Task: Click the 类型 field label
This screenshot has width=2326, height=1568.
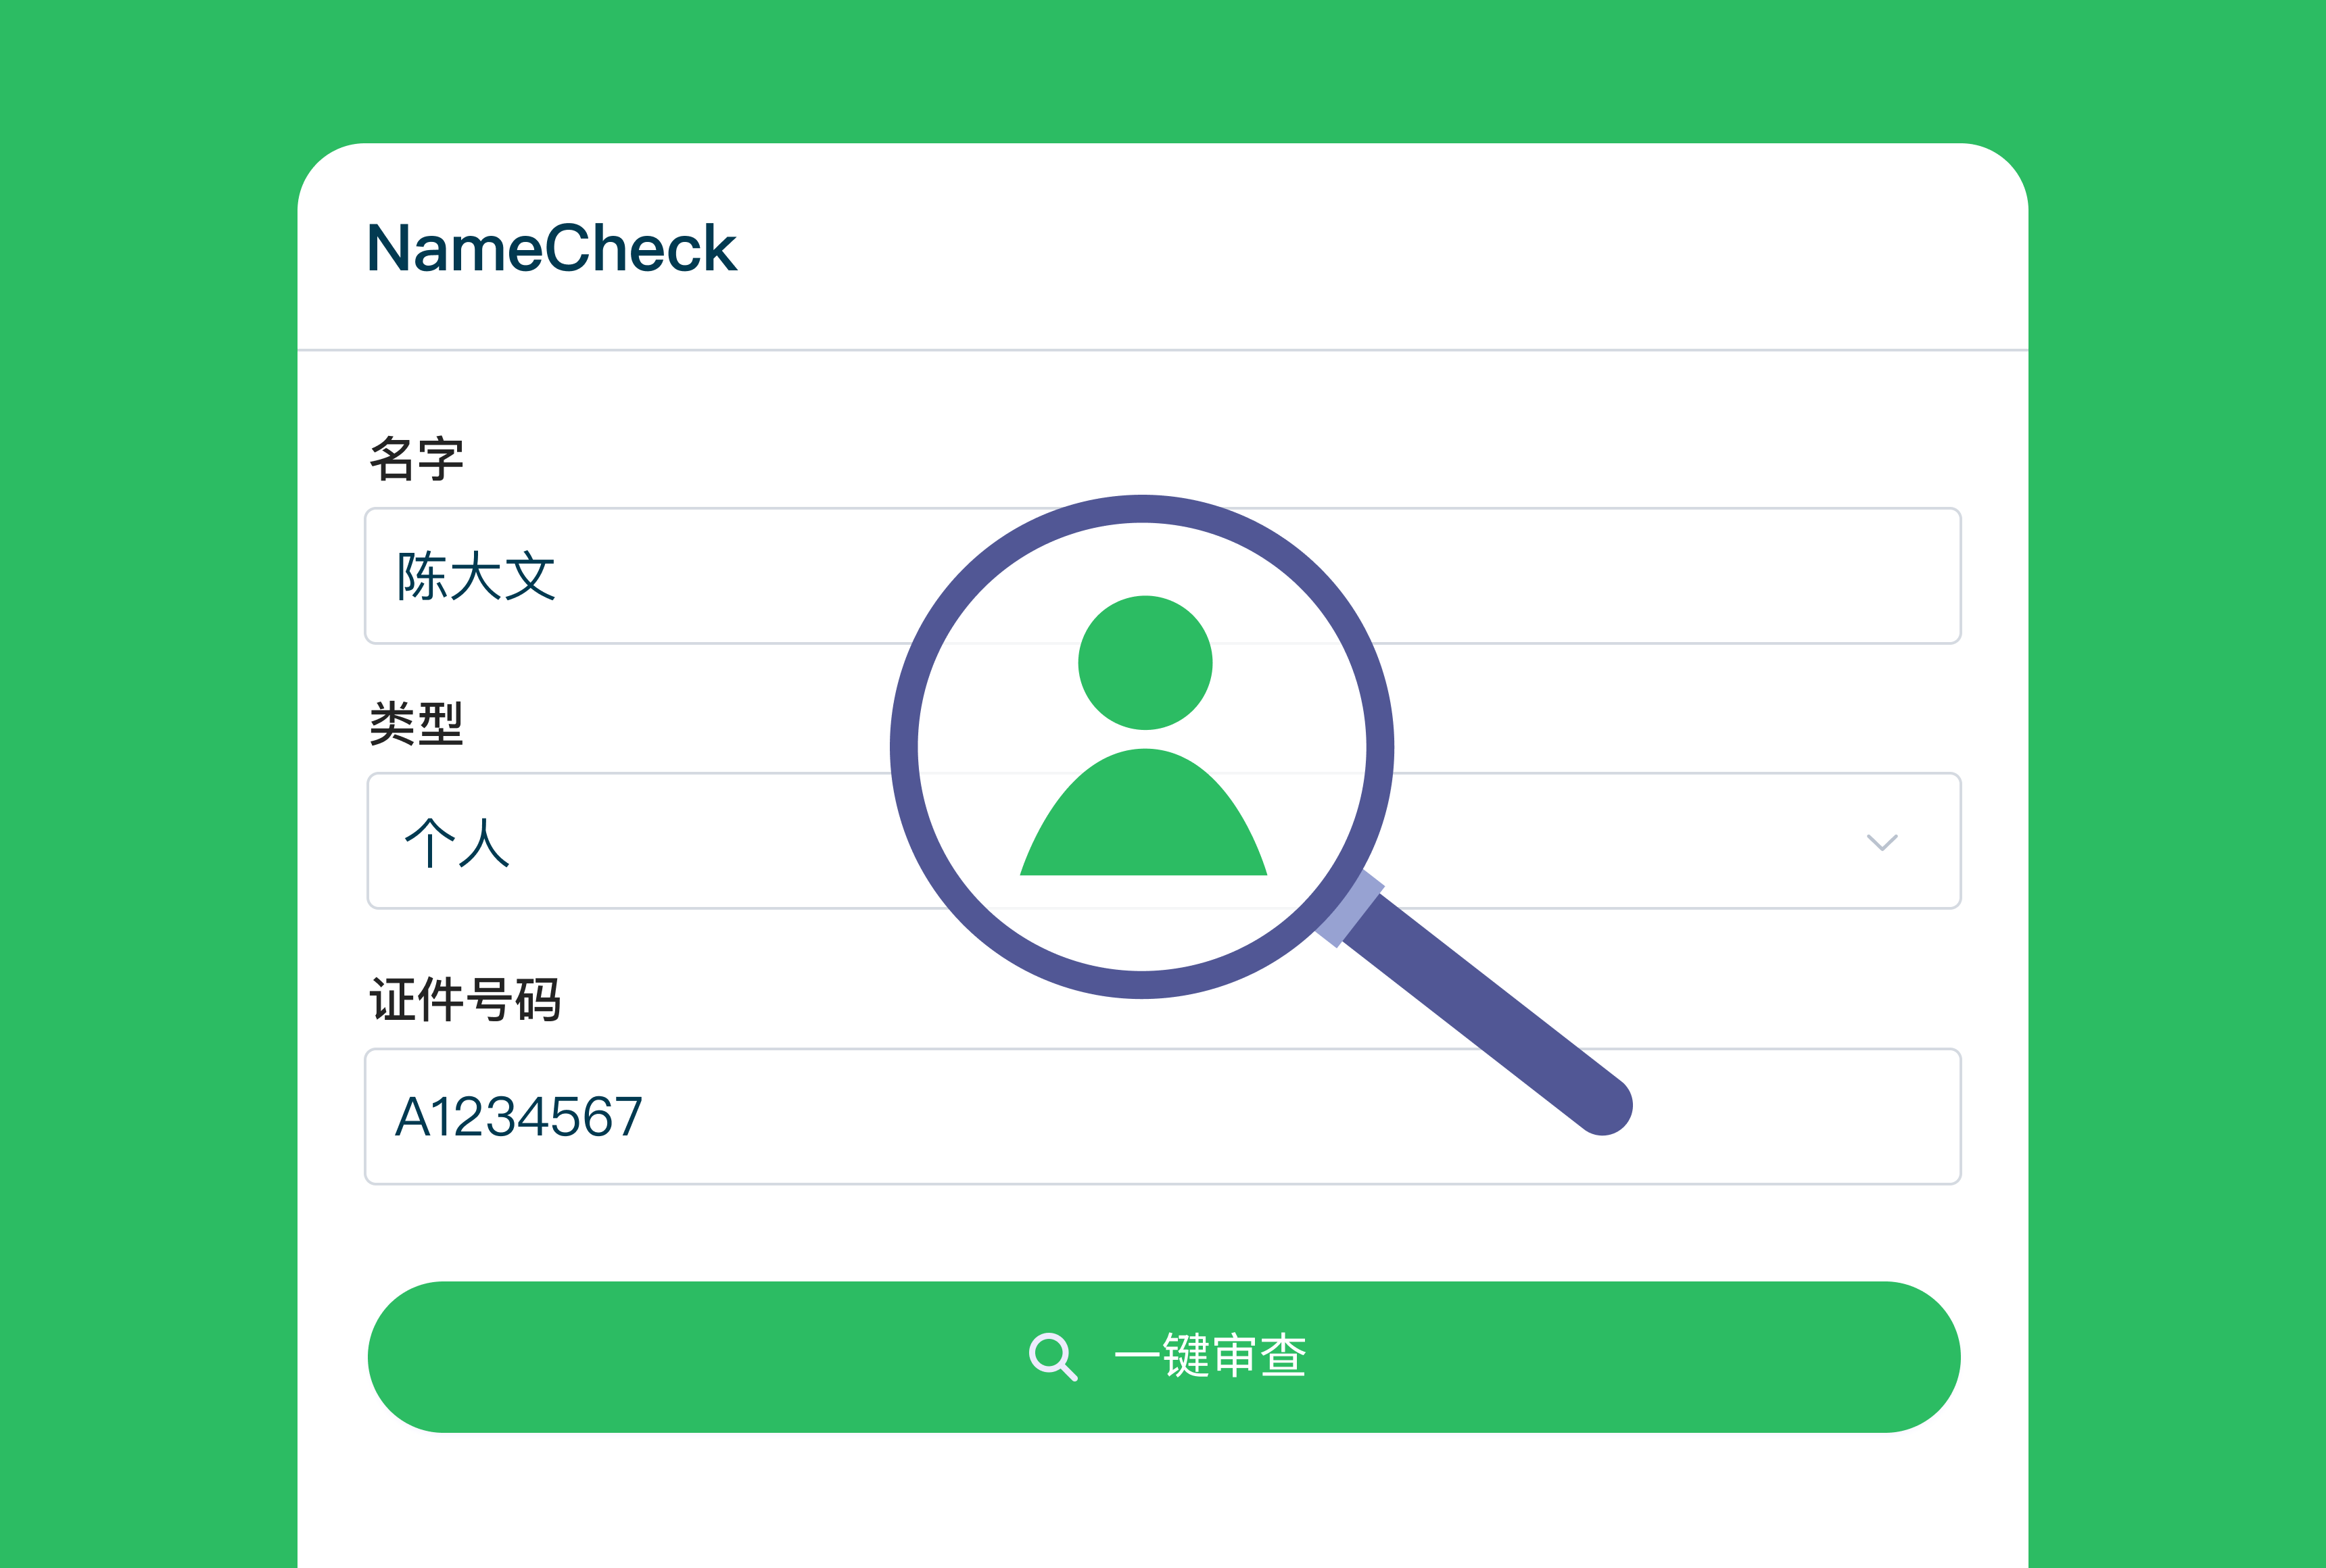Action: [417, 723]
